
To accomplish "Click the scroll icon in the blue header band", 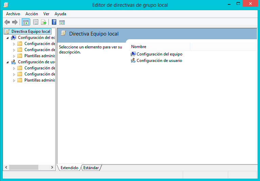I will pos(63,33).
